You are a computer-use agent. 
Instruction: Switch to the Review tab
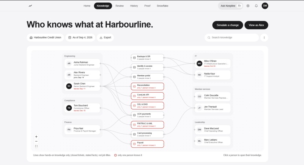120,6
